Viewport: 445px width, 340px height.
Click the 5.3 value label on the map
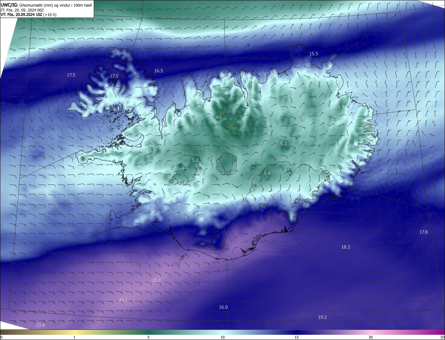pos(283,144)
